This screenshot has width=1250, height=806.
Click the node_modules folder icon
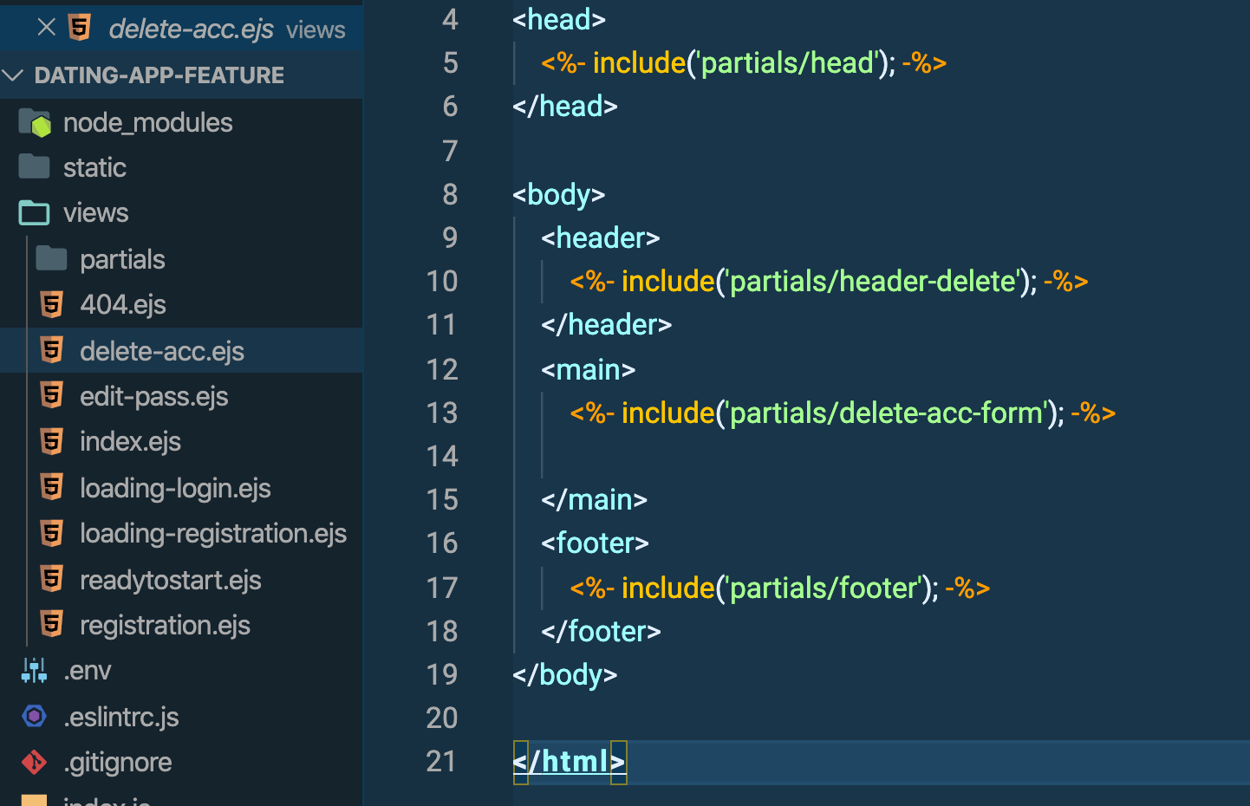[x=33, y=122]
